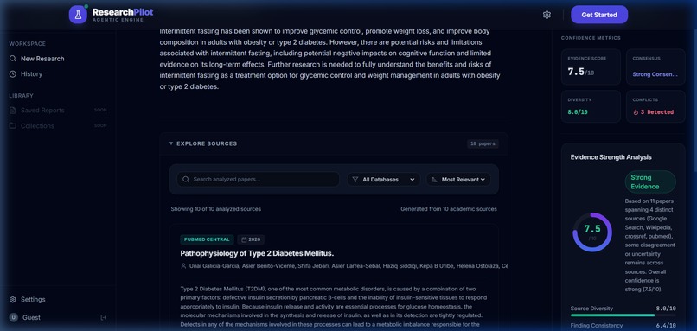Focus the Search analyzed papers field
The height and width of the screenshot is (331, 697).
coord(259,180)
